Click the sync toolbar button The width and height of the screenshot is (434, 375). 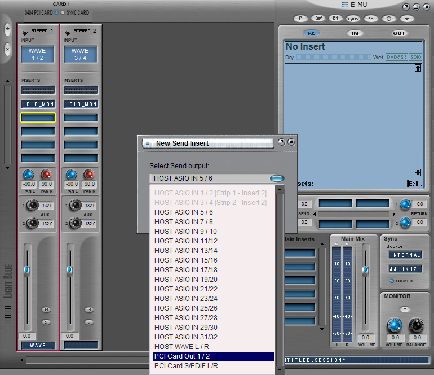353,19
